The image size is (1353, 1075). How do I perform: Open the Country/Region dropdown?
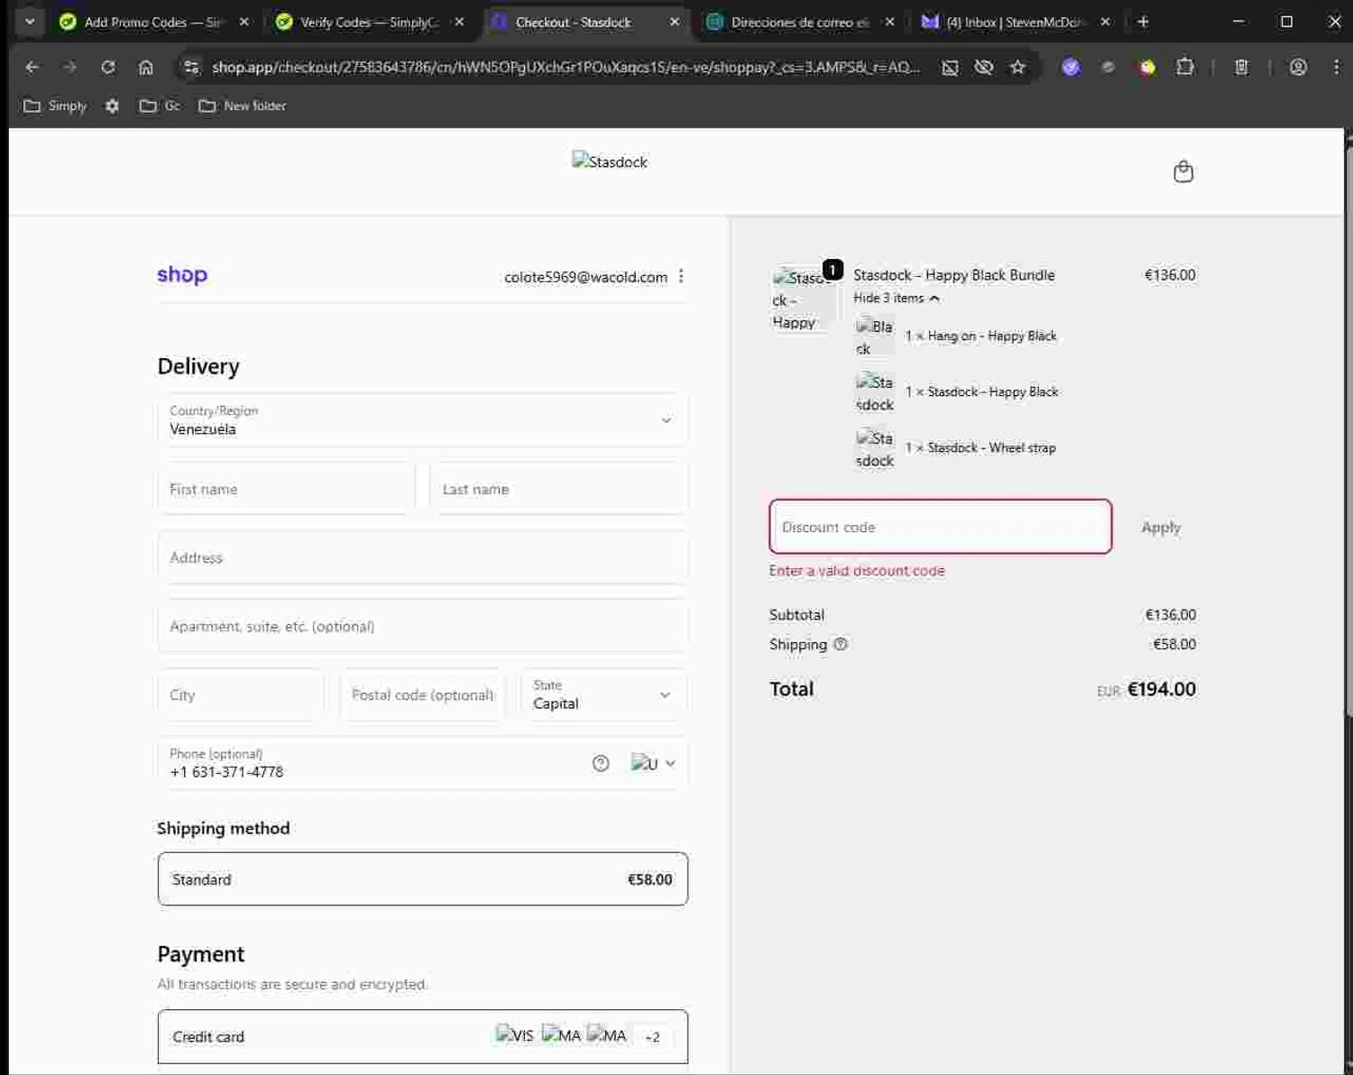(x=422, y=419)
